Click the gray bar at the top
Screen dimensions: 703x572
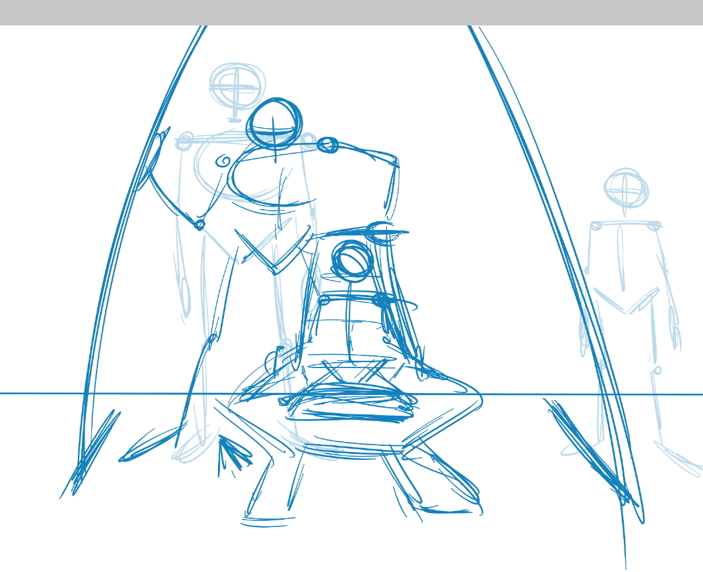[351, 12]
